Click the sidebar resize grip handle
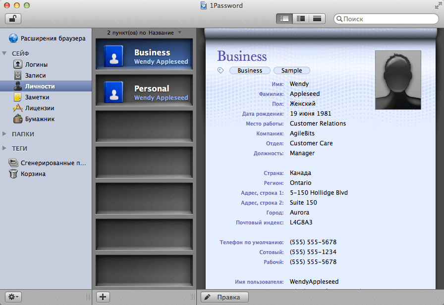 coord(88,297)
